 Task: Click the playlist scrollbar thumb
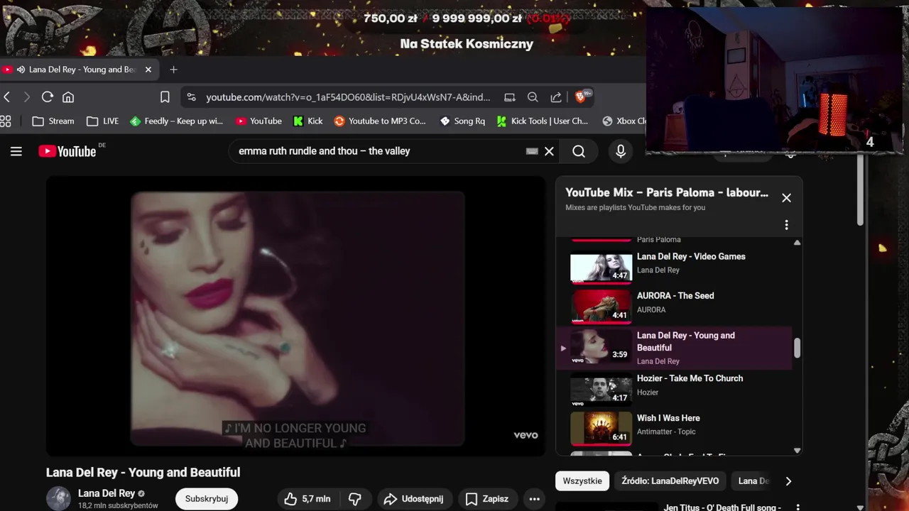coord(797,348)
